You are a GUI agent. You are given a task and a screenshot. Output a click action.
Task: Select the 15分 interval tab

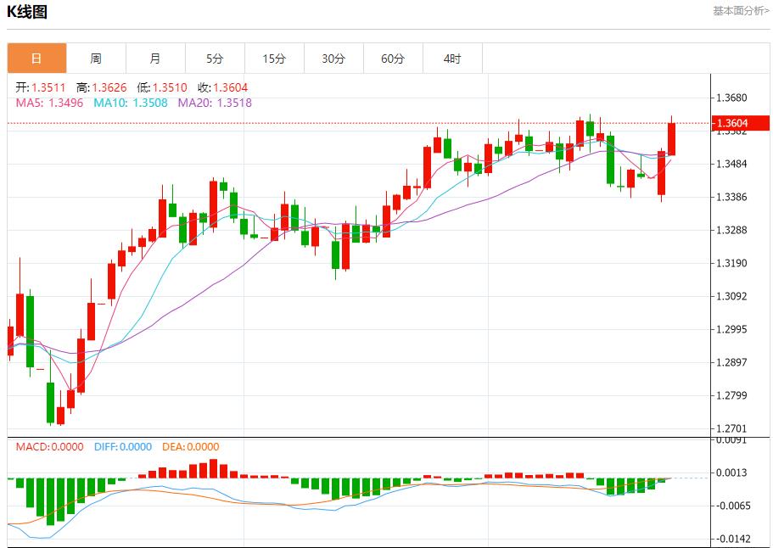274,59
